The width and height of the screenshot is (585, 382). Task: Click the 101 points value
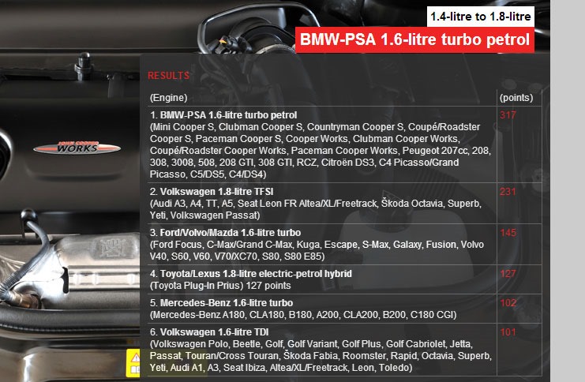click(508, 332)
